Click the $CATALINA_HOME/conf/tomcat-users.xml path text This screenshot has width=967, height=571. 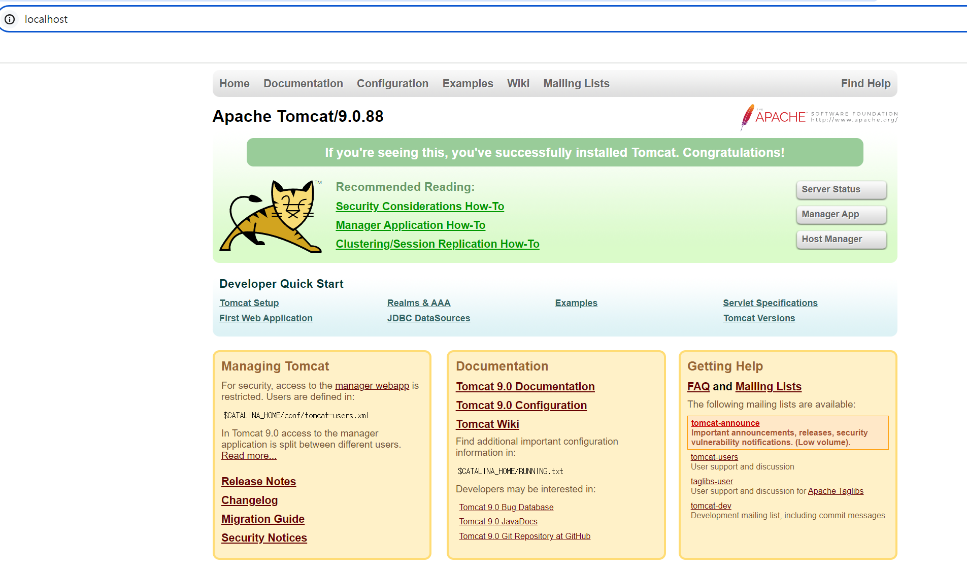296,416
